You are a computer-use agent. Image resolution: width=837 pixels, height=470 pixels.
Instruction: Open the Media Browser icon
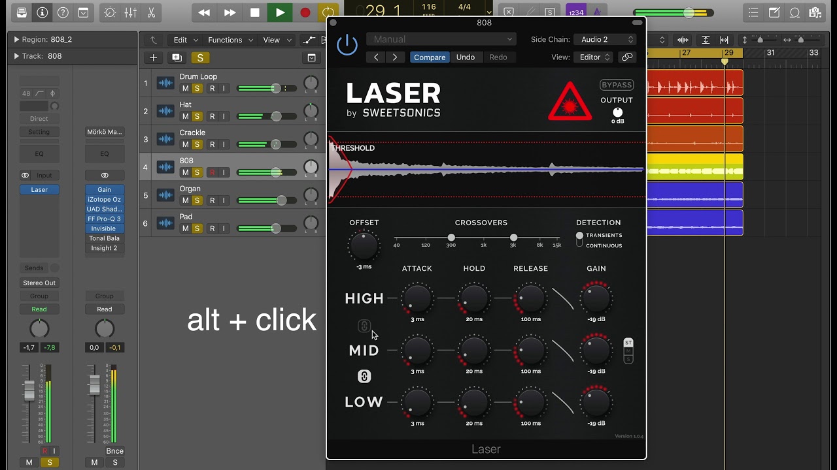pyautogui.click(x=815, y=12)
